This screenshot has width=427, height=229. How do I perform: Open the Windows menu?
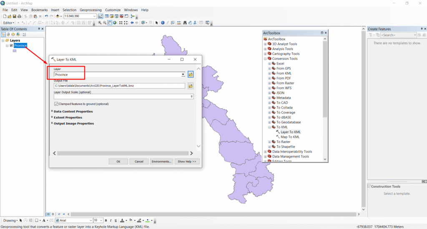click(131, 10)
